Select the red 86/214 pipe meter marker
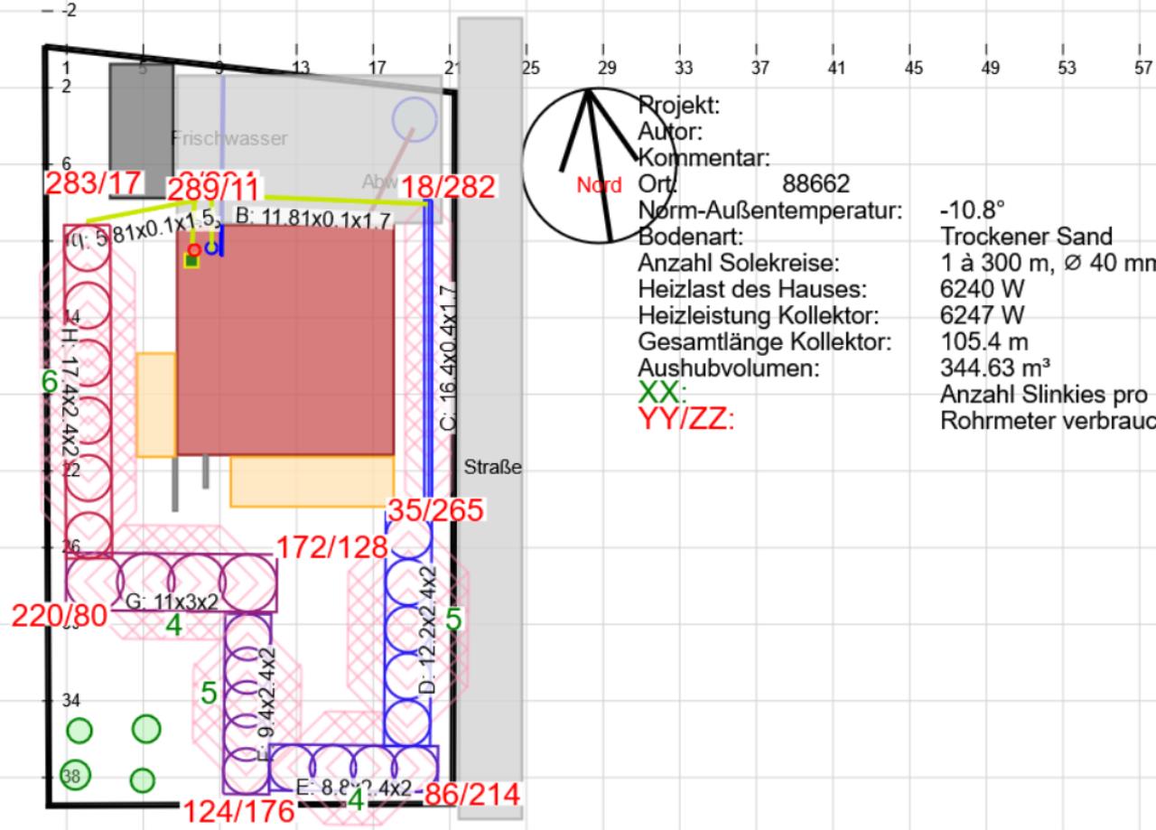 pyautogui.click(x=471, y=795)
